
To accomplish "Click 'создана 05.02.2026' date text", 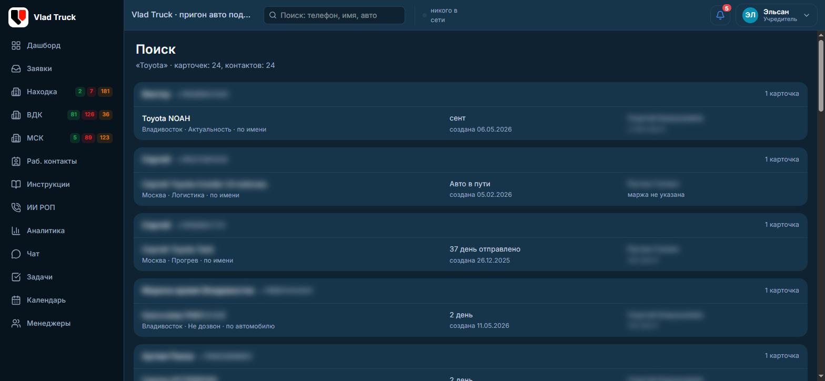I will point(480,195).
